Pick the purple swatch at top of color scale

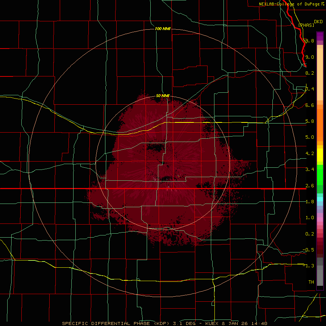click(320, 36)
